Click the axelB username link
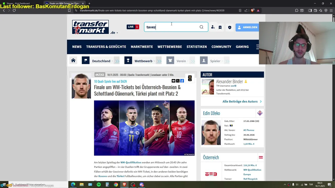Image resolution: width=335 pixels, height=188 pixels. [233, 86]
